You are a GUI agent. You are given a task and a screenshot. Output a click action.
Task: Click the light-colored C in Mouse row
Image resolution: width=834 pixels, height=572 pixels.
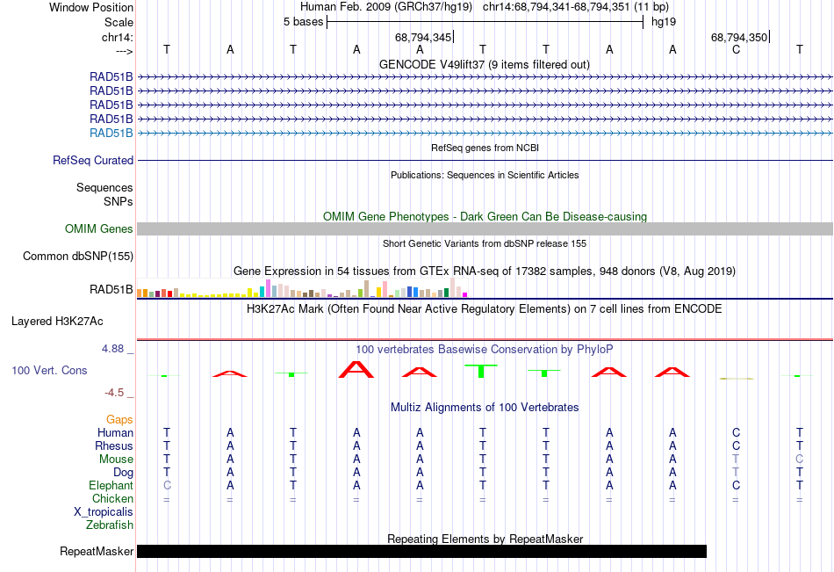point(799,459)
